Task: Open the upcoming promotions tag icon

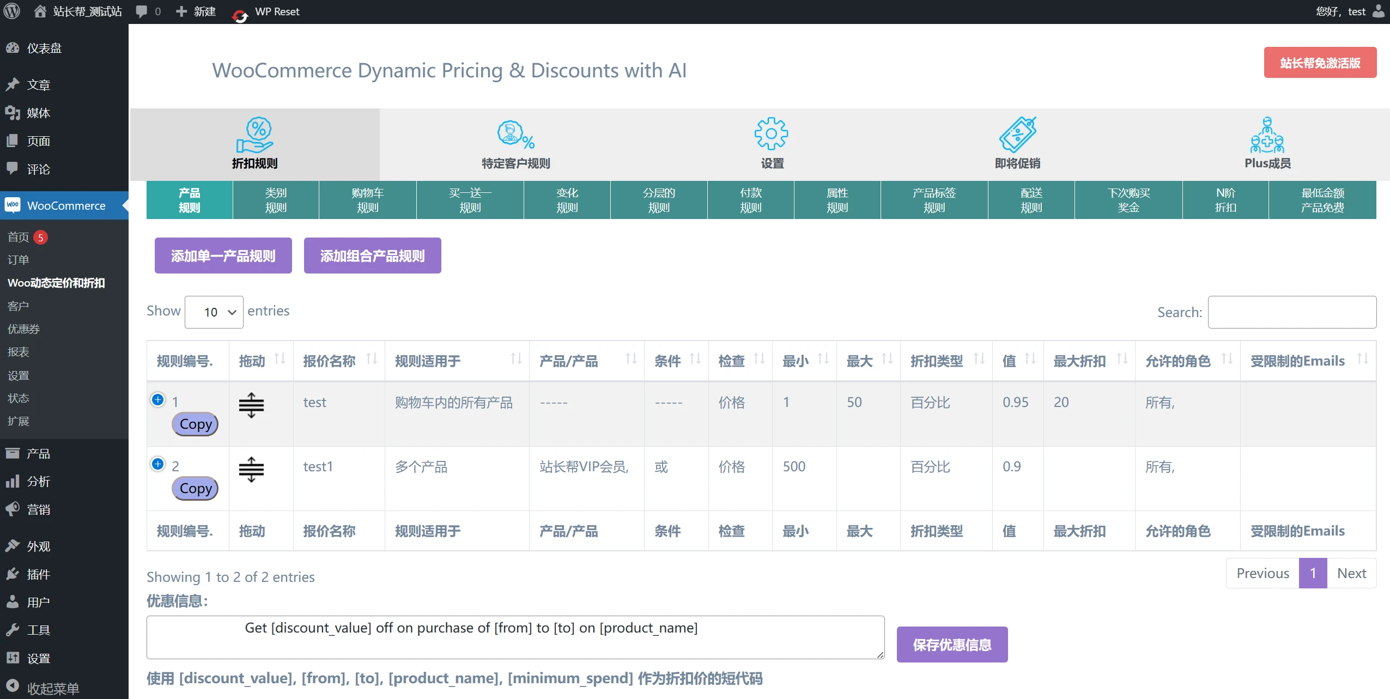Action: [1017, 135]
